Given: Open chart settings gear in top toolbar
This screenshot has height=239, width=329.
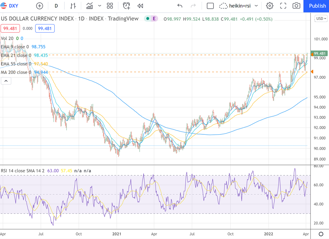Looking at the screenshot, I should click(269, 6).
